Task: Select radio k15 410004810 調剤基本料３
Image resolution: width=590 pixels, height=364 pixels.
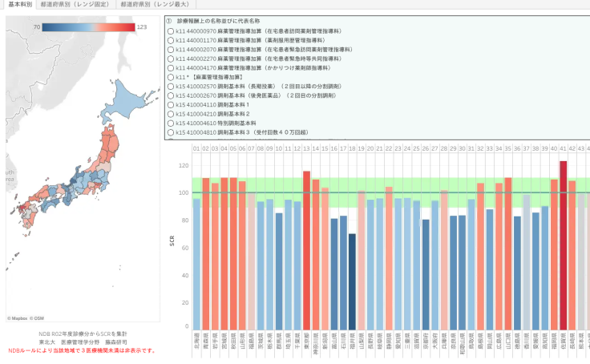Action: [171, 132]
